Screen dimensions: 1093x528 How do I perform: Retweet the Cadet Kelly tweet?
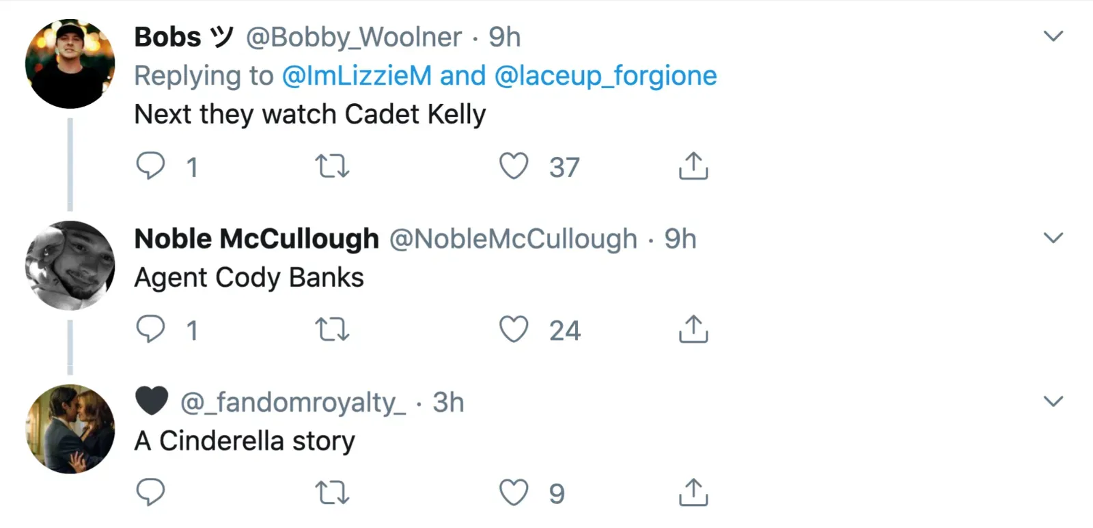coord(332,166)
